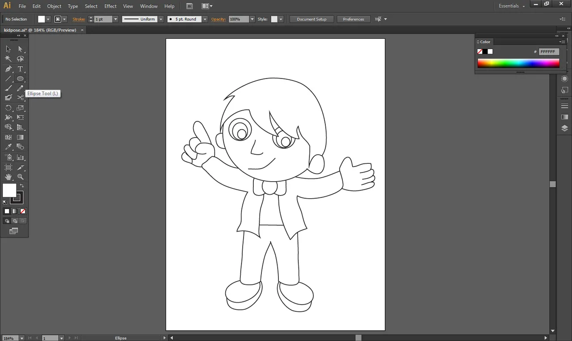Screen dimensions: 572x341
Task: Click the hex color value field
Action: pos(549,52)
